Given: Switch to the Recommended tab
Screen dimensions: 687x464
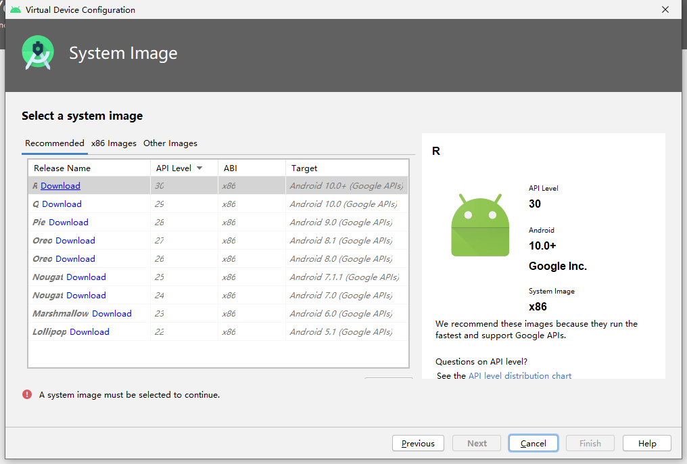Looking at the screenshot, I should [x=54, y=143].
